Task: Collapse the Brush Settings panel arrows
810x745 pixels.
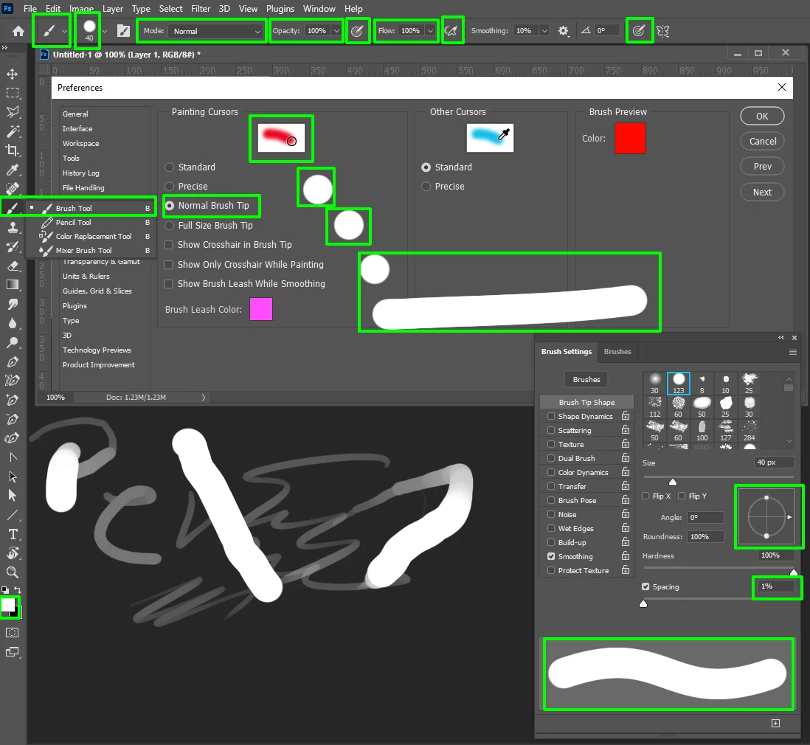Action: [781, 337]
